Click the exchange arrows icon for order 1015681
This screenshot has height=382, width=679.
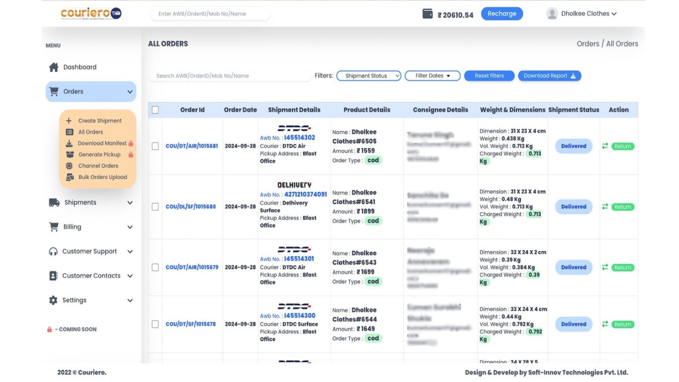605,146
